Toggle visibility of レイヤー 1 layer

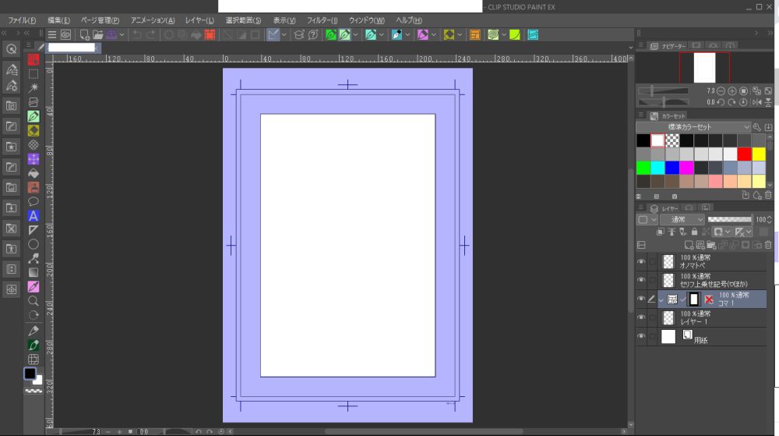tap(641, 317)
